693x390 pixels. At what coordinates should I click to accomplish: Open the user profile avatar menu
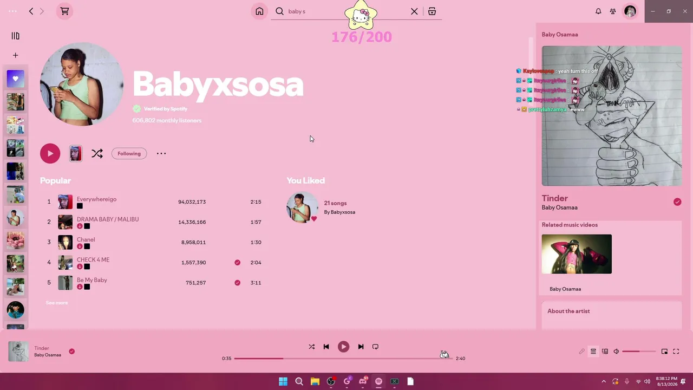(x=630, y=11)
